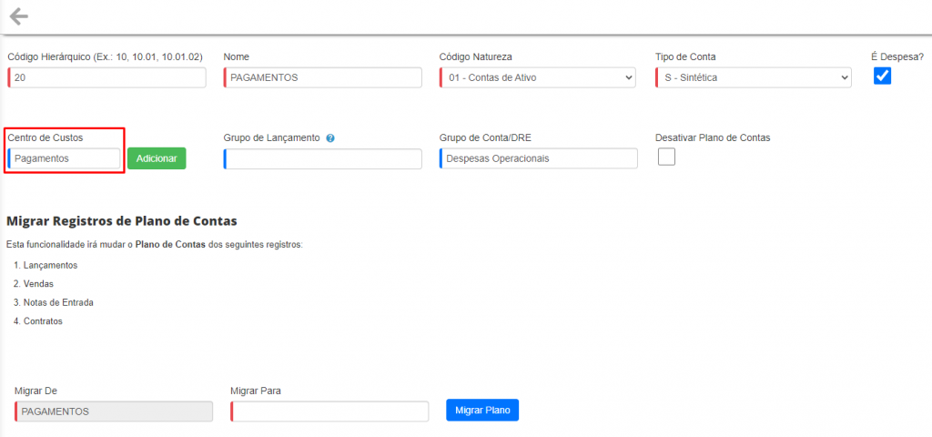This screenshot has width=932, height=437.
Task: Click the Centro de Custos input field
Action: coord(65,158)
